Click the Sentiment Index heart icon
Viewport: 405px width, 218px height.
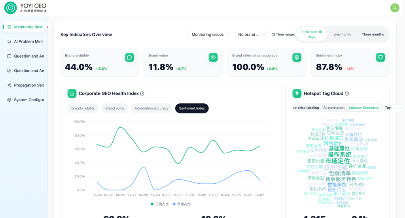(380, 58)
